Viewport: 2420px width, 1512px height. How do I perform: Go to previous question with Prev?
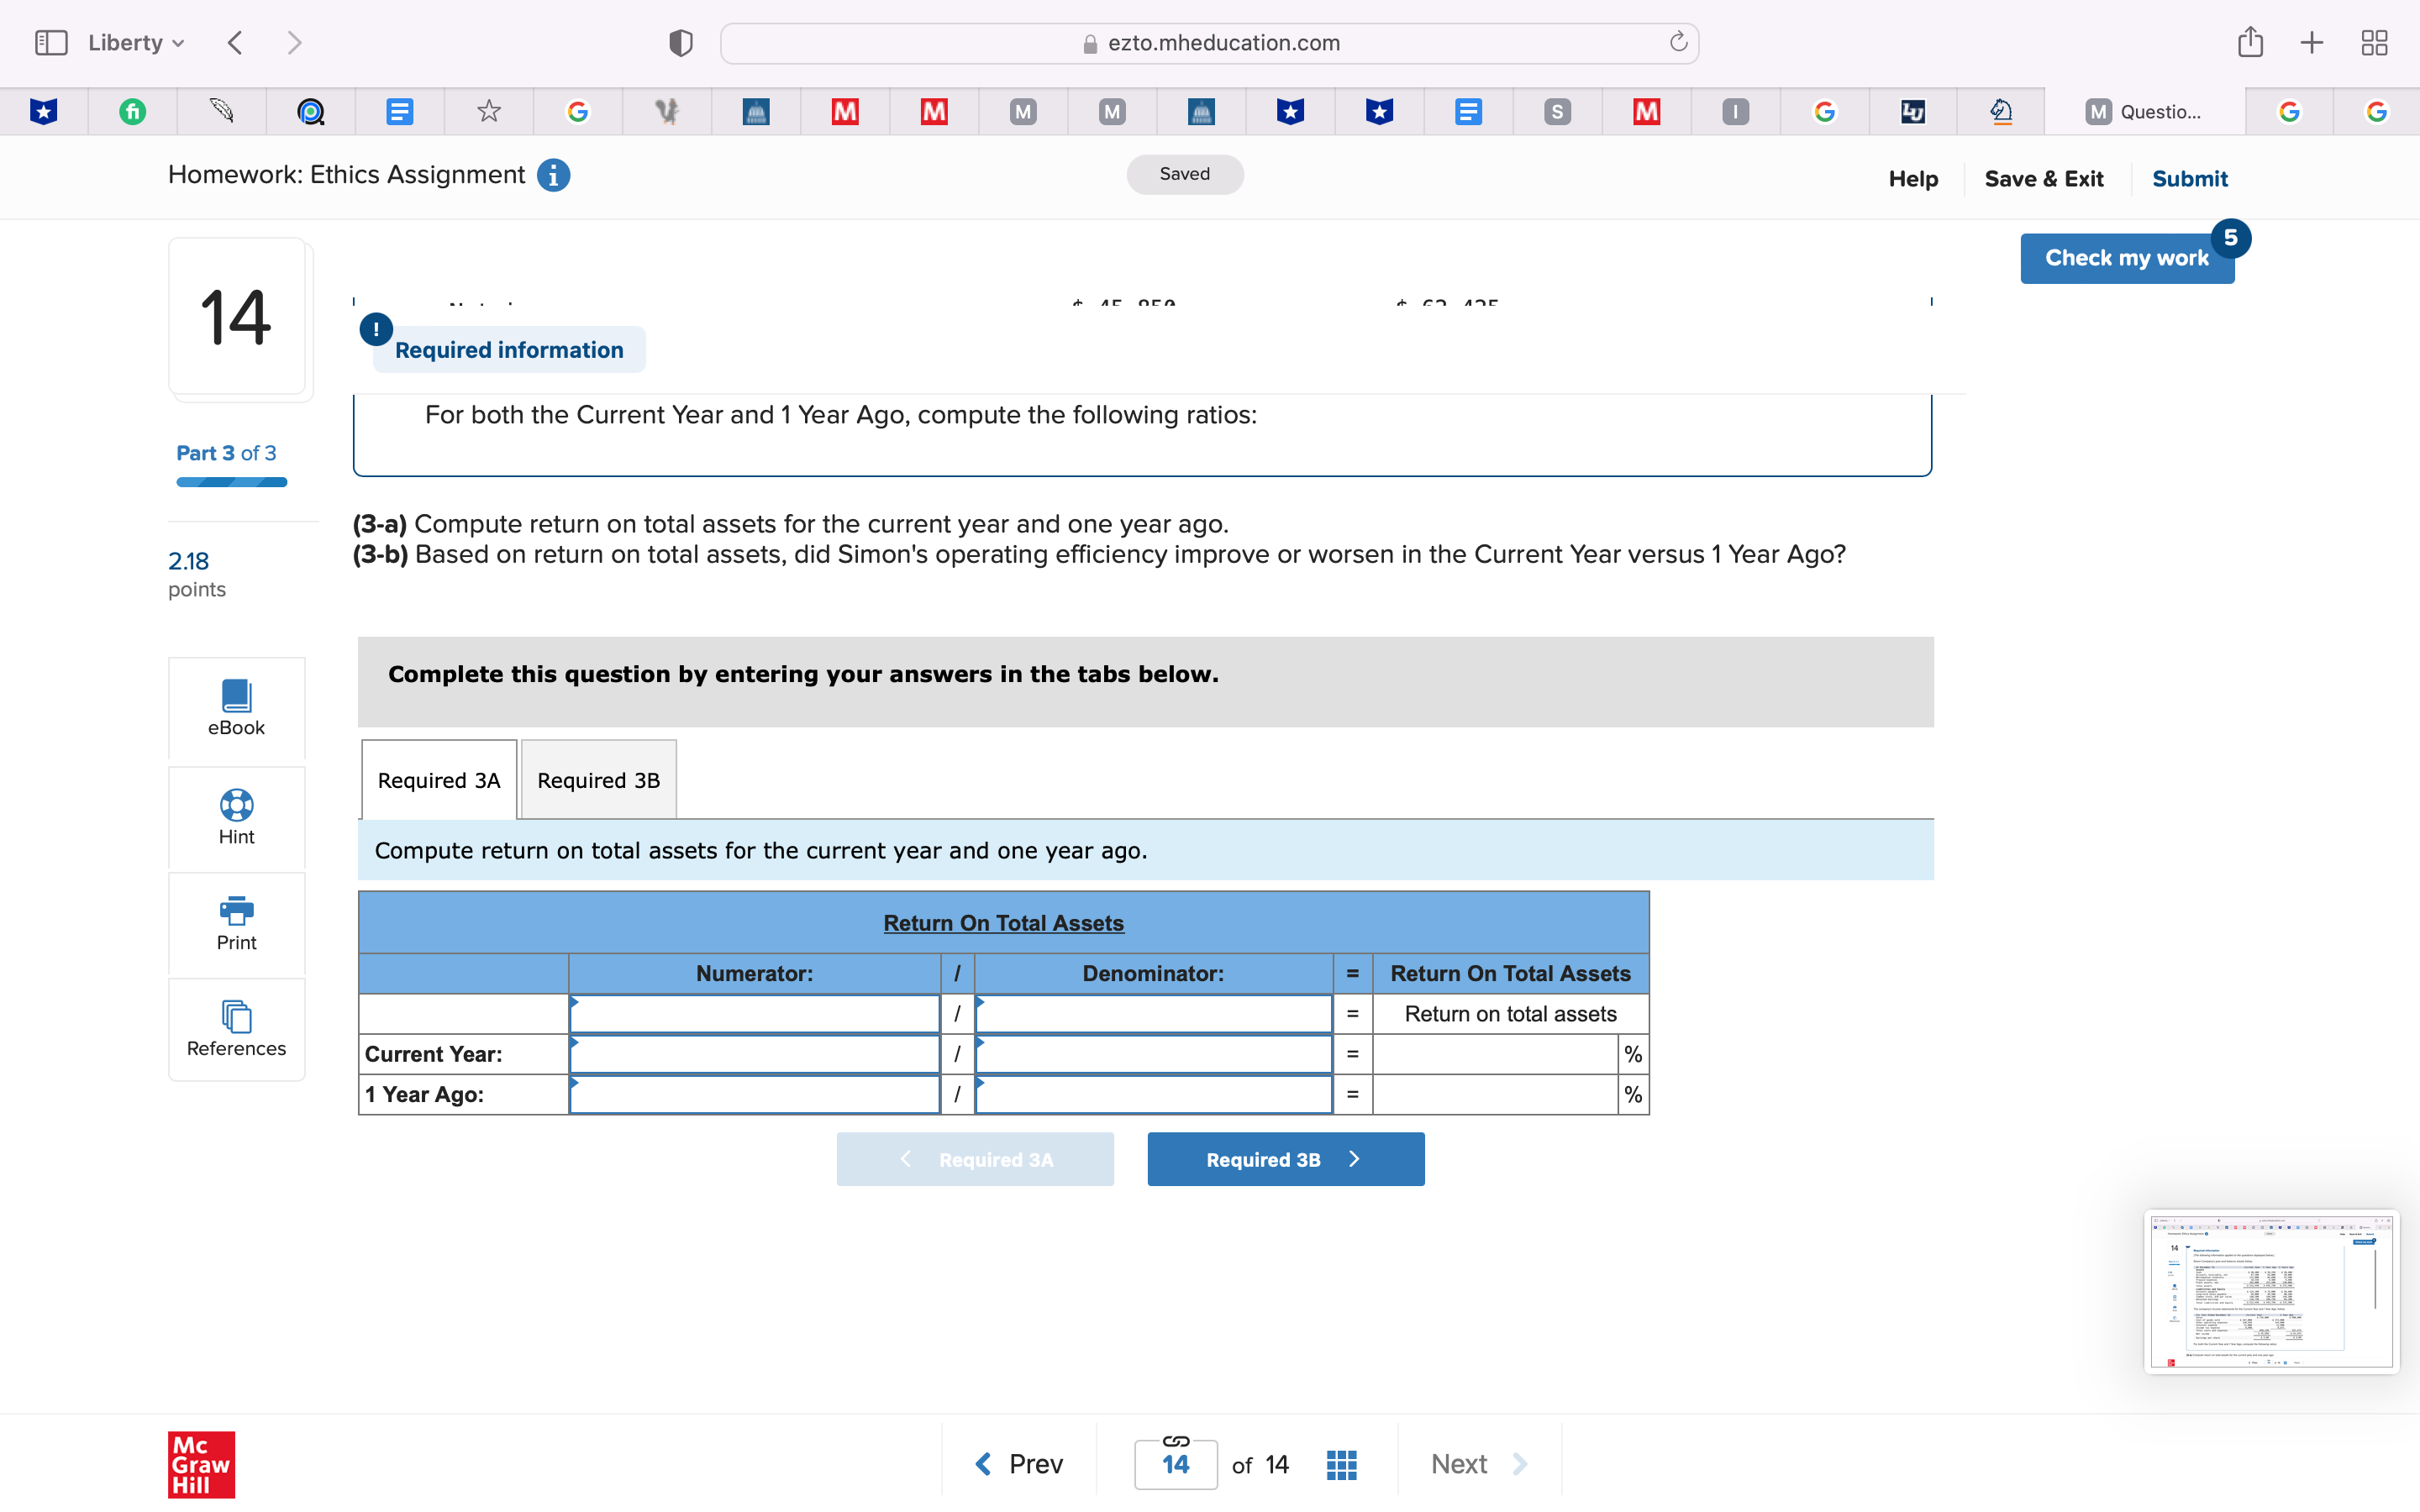pyautogui.click(x=1019, y=1464)
